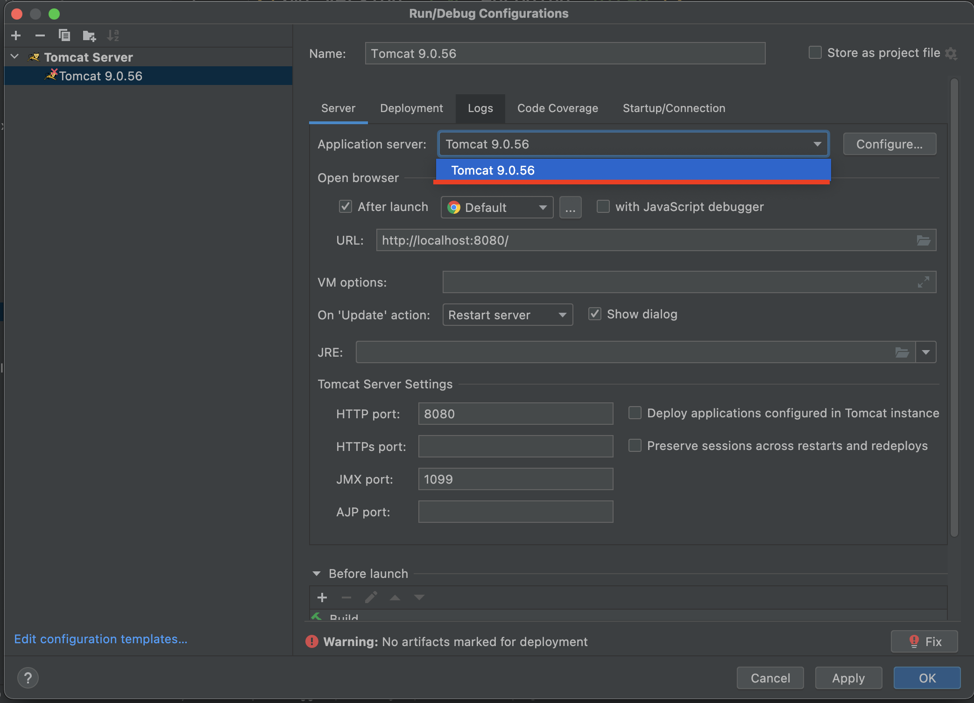Open the Edit configuration templates link
974x703 pixels.
pyautogui.click(x=100, y=639)
